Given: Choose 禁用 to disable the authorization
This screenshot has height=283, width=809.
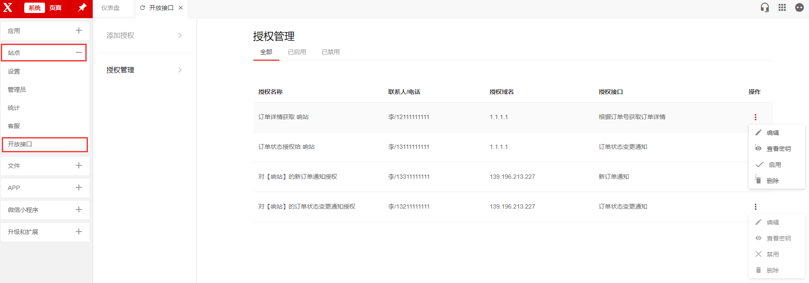Looking at the screenshot, I should point(772,254).
